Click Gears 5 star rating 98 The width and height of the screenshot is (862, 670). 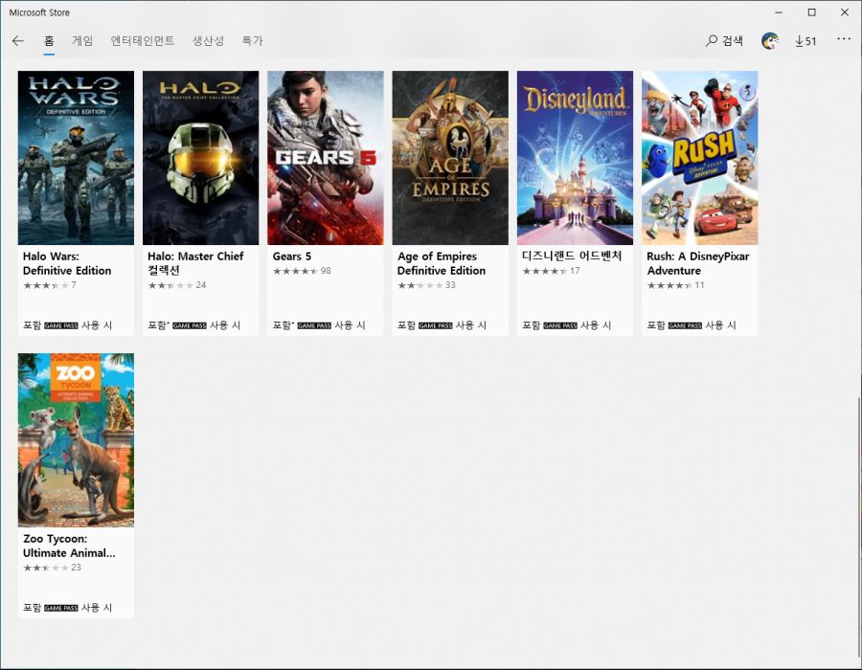tap(302, 271)
